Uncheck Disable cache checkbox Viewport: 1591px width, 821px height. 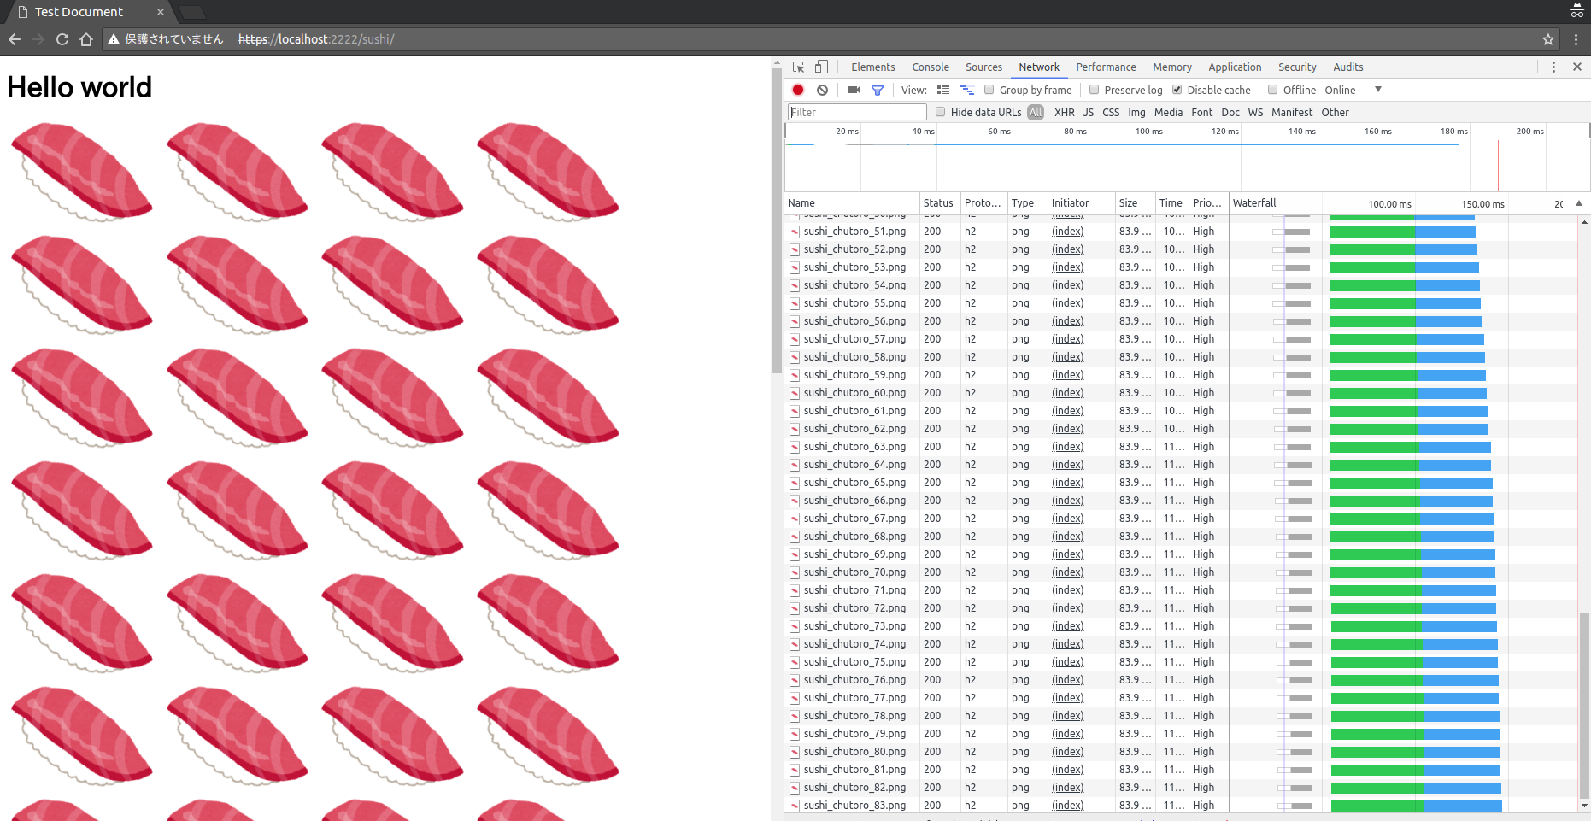click(x=1177, y=90)
